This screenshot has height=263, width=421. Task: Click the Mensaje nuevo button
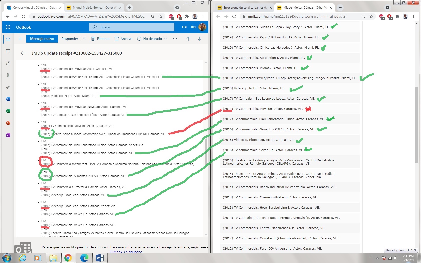tap(42, 39)
